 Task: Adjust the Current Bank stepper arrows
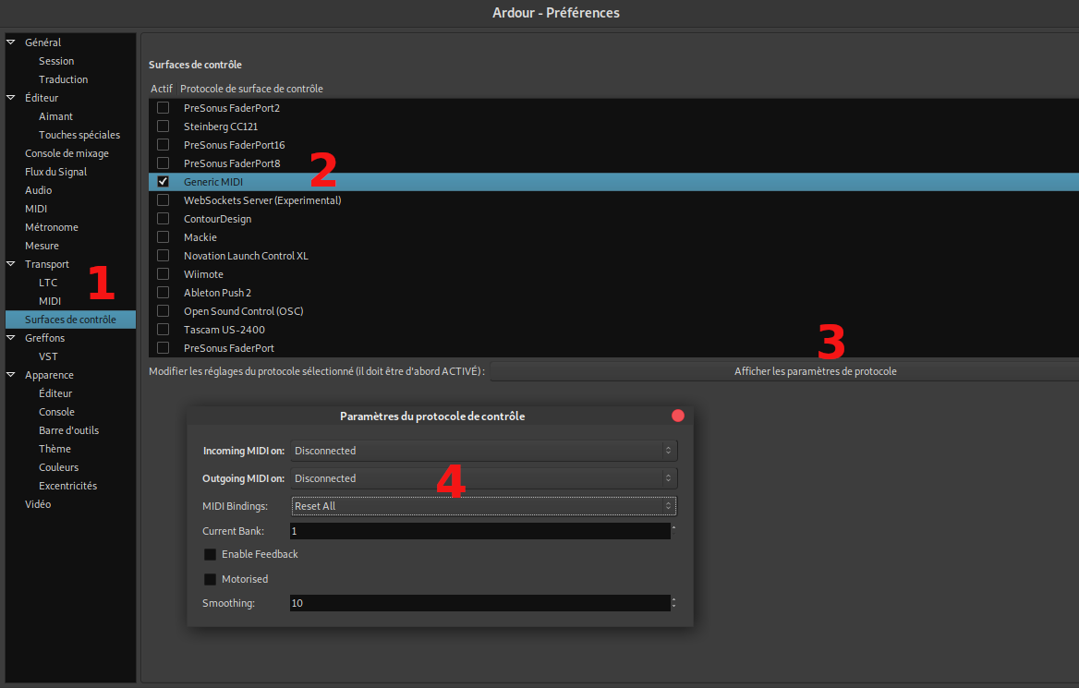pyautogui.click(x=673, y=531)
